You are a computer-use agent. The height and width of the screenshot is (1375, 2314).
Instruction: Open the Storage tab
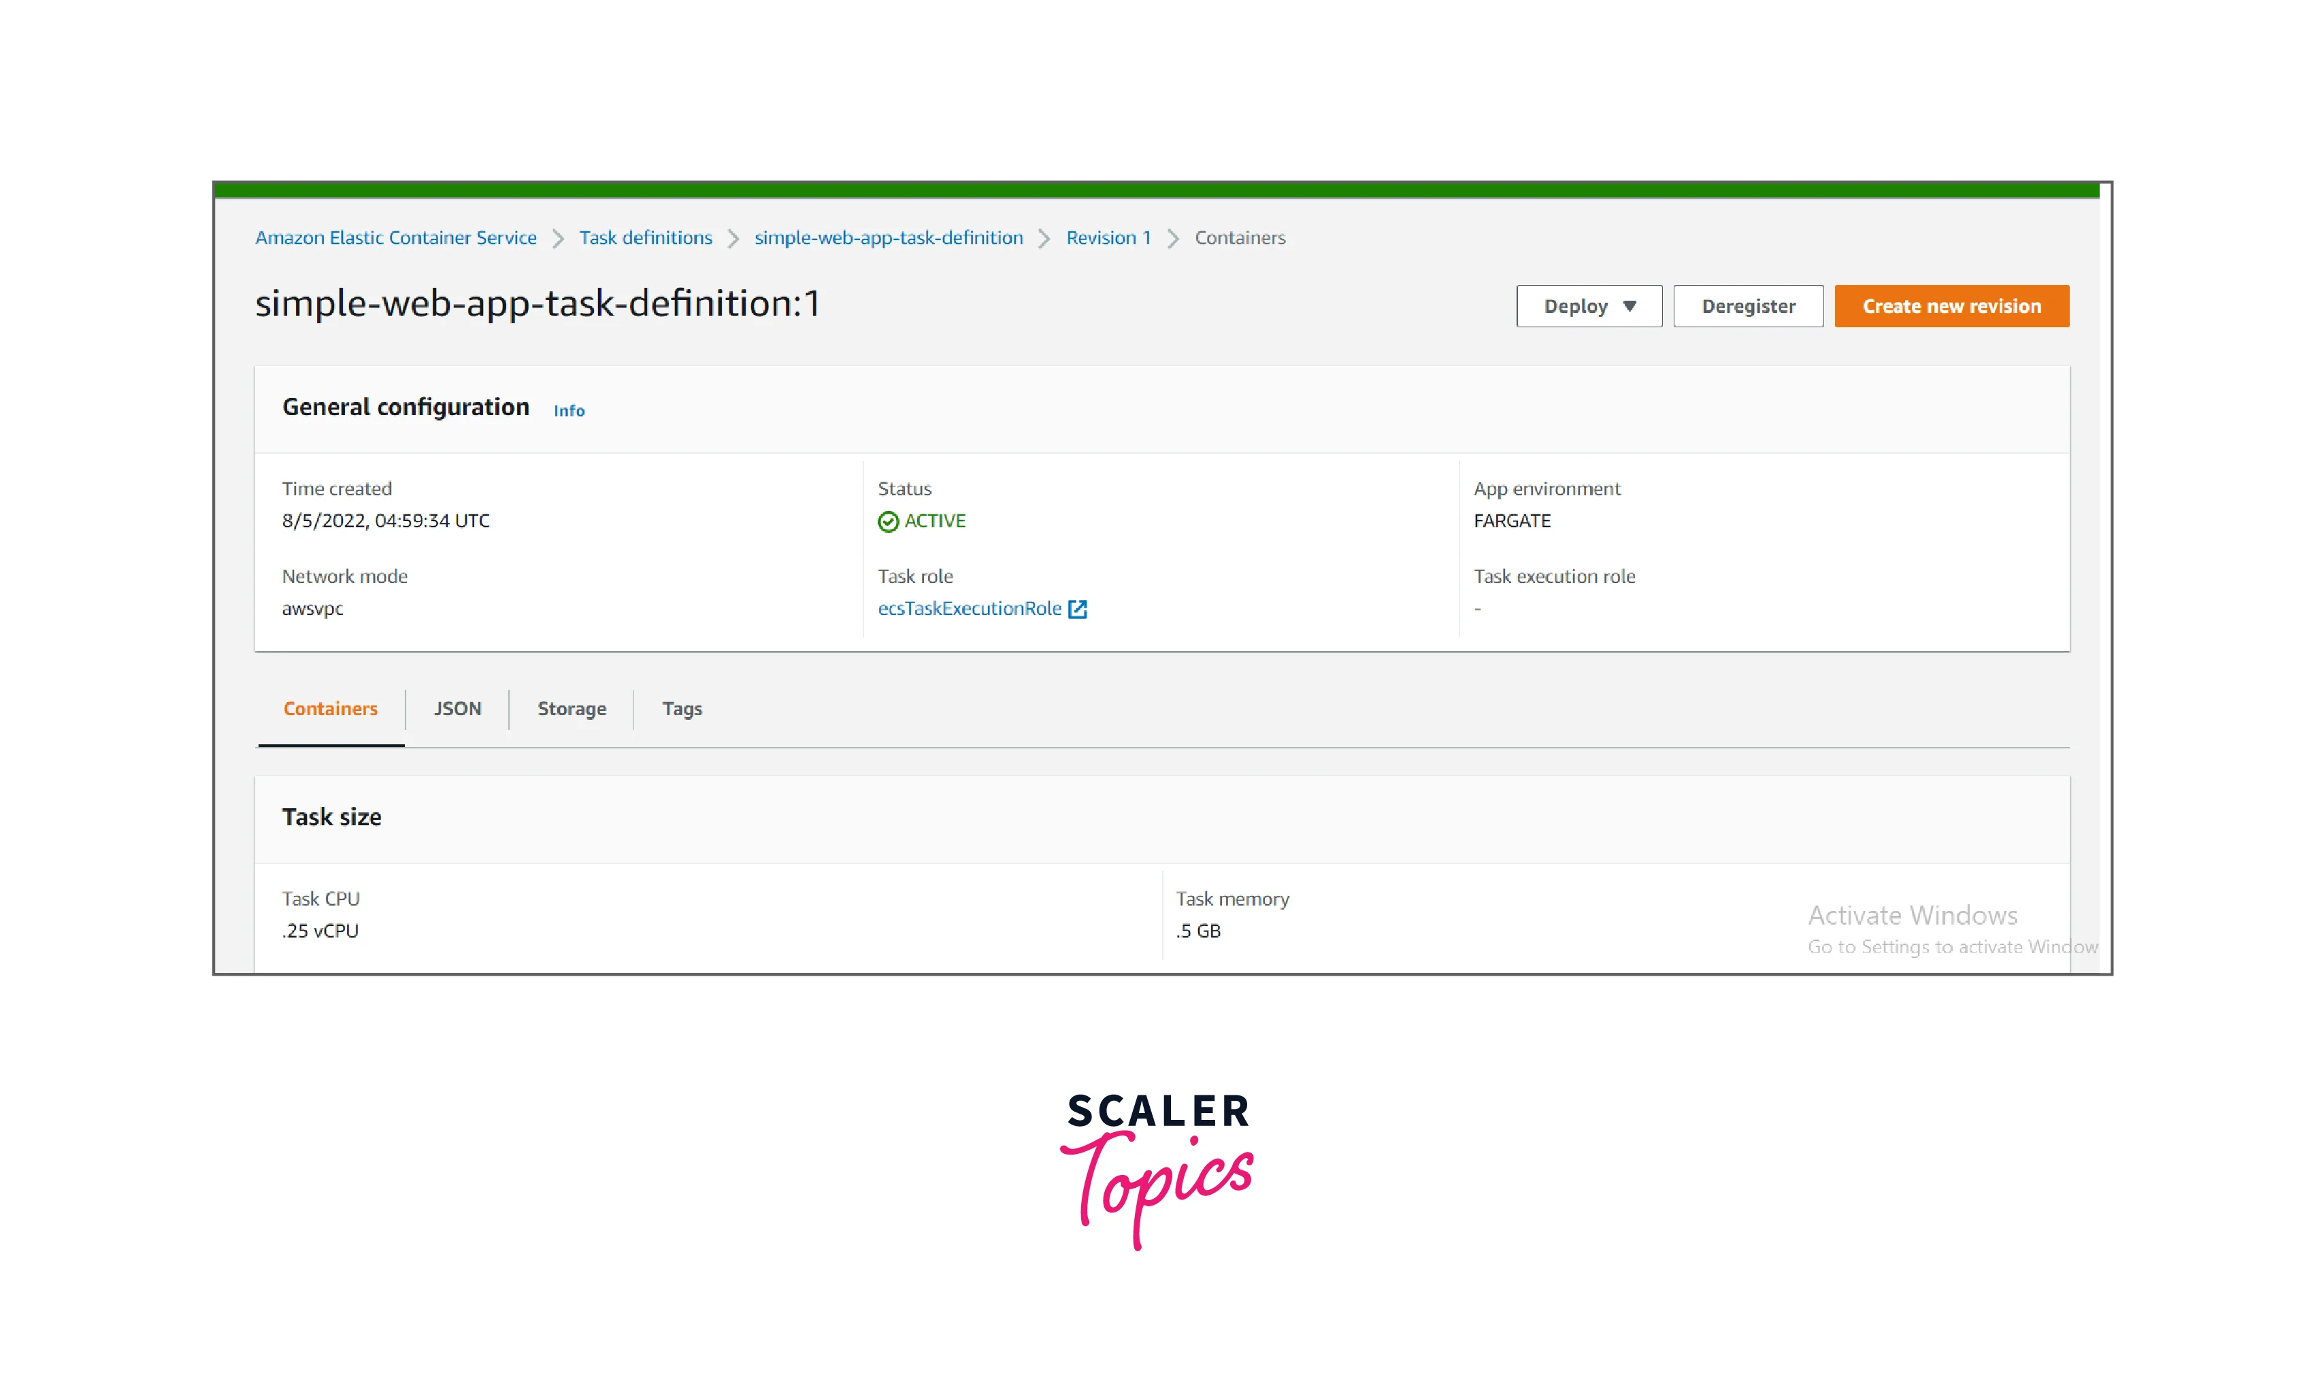(572, 709)
